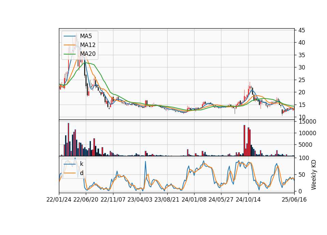This screenshot has height=235, width=327.
Task: Click the 20 price axis tick label
Action: click(x=301, y=92)
